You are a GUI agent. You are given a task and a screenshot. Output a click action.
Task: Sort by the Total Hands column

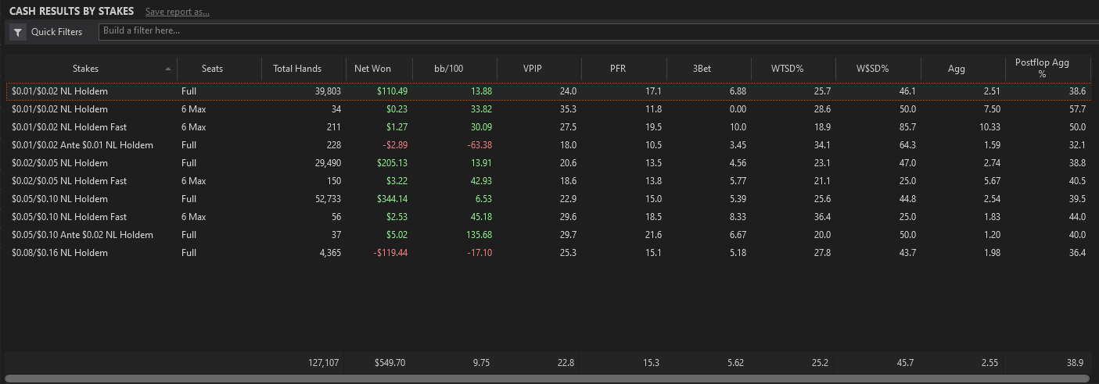[297, 69]
